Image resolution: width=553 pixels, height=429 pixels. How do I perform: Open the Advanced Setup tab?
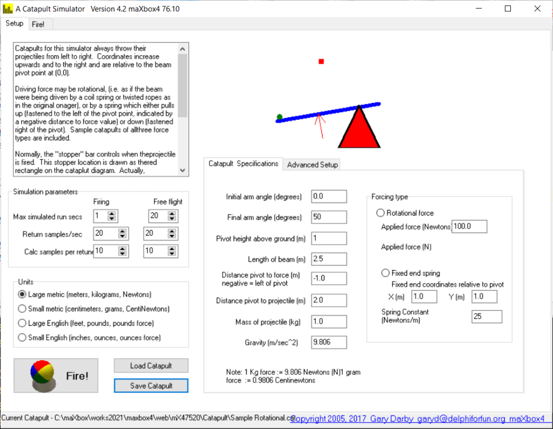click(x=312, y=165)
